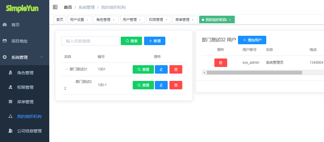This screenshot has height=142, width=324.
Task: Click the dashboard icon beside 首页
Action: [x=5, y=25]
